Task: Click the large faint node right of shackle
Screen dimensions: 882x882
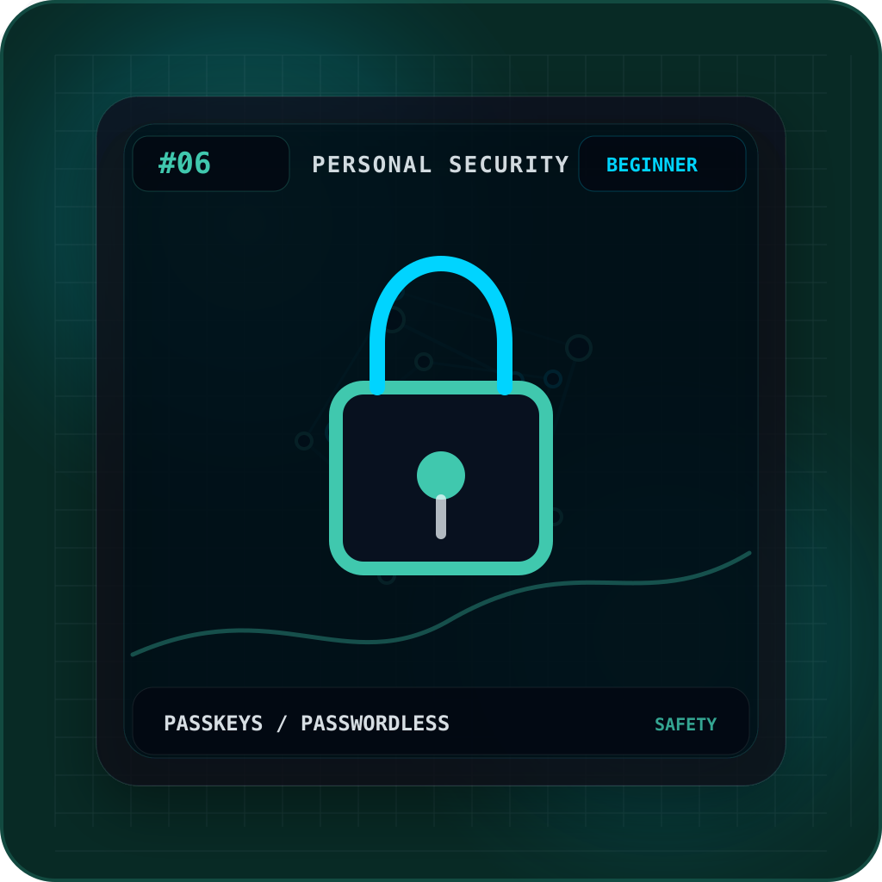Action: (x=579, y=348)
